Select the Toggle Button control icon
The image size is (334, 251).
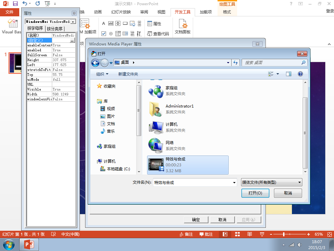[x=132, y=34]
